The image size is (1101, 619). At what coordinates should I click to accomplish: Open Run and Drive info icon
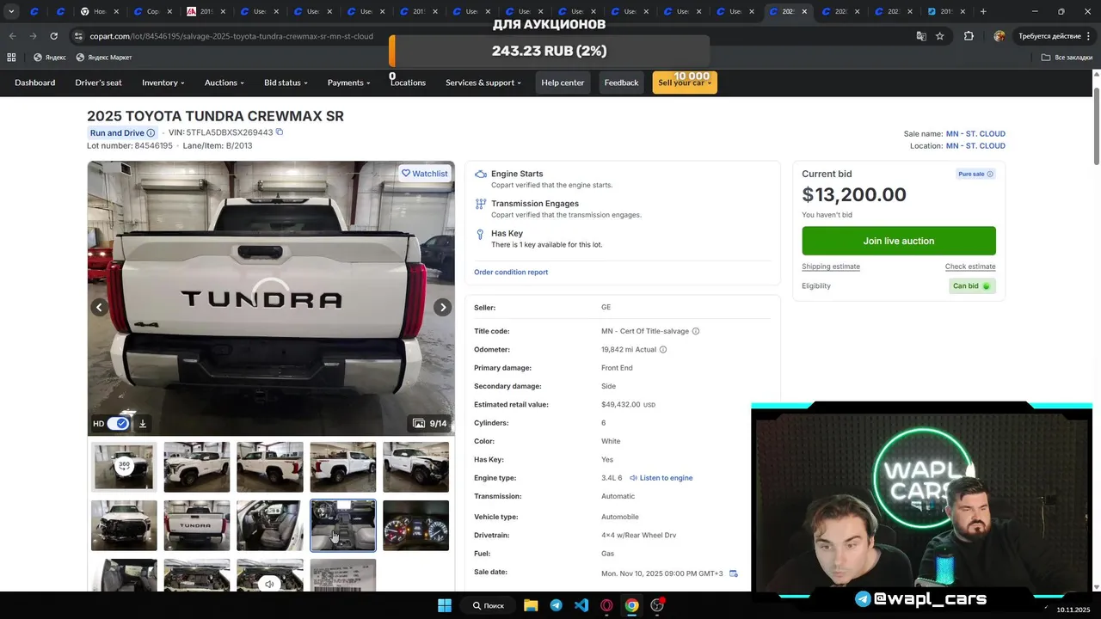pos(151,133)
